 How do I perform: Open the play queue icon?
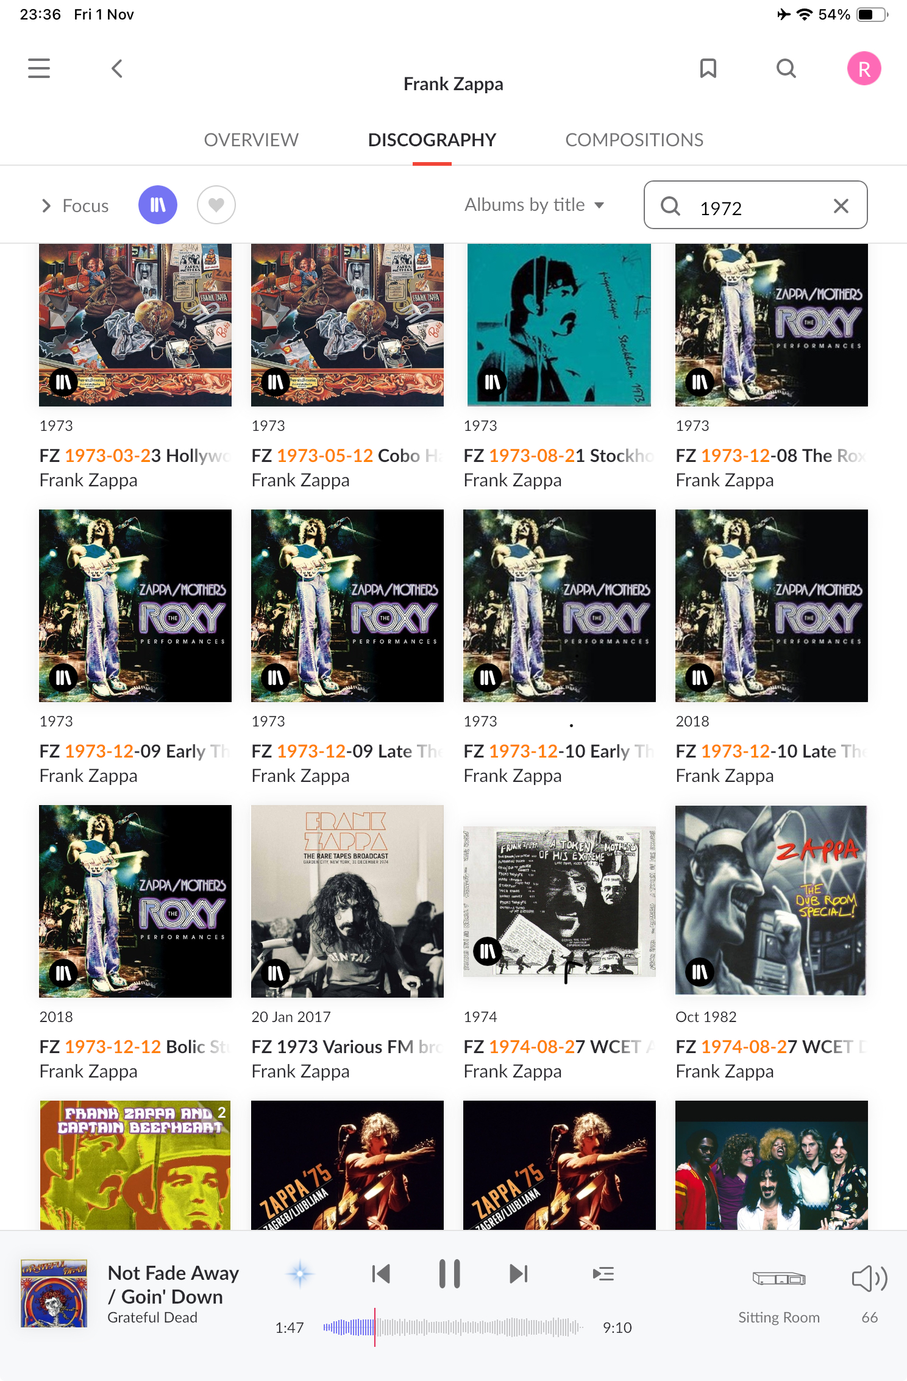pos(603,1273)
